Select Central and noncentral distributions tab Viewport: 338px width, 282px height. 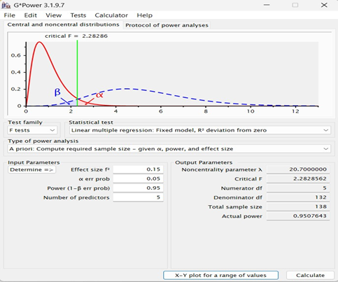tap(63, 24)
